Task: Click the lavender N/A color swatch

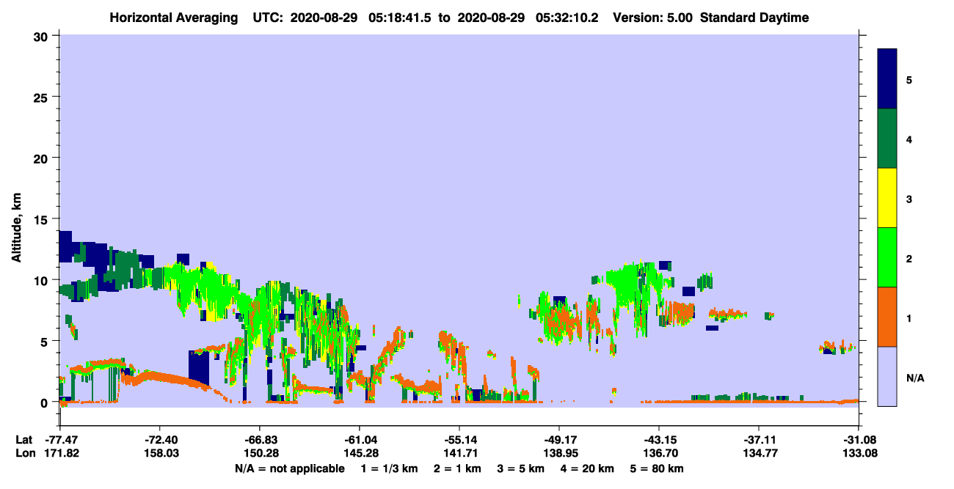Action: click(887, 376)
